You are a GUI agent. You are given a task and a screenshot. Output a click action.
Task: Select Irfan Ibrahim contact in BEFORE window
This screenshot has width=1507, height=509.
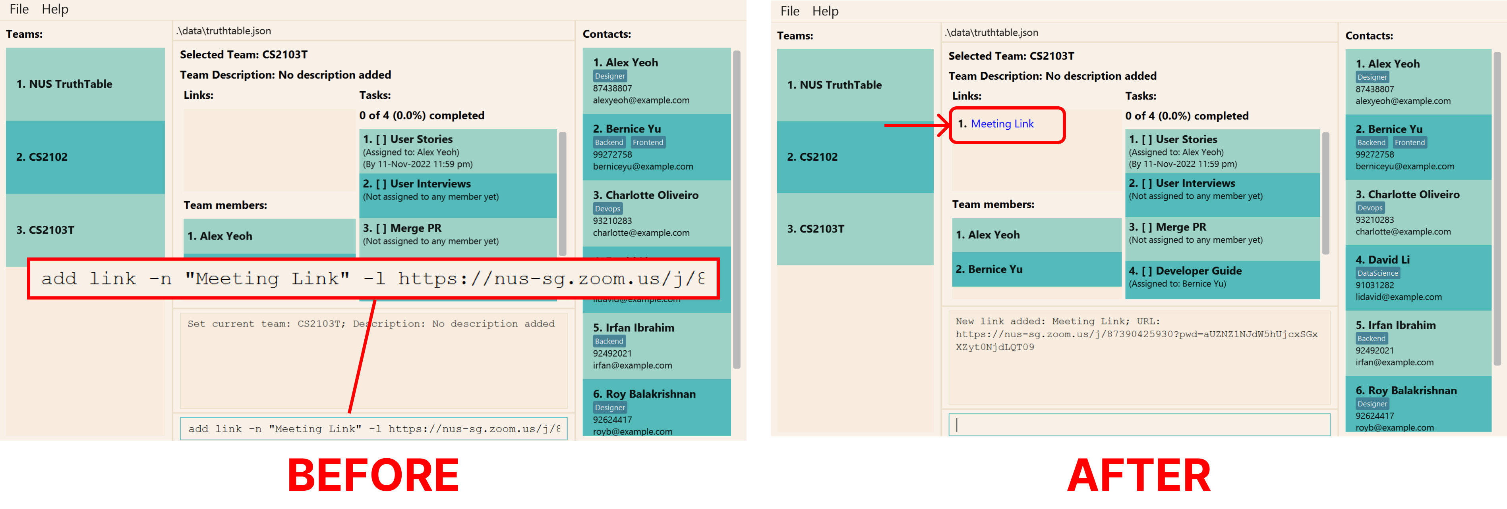tap(656, 347)
